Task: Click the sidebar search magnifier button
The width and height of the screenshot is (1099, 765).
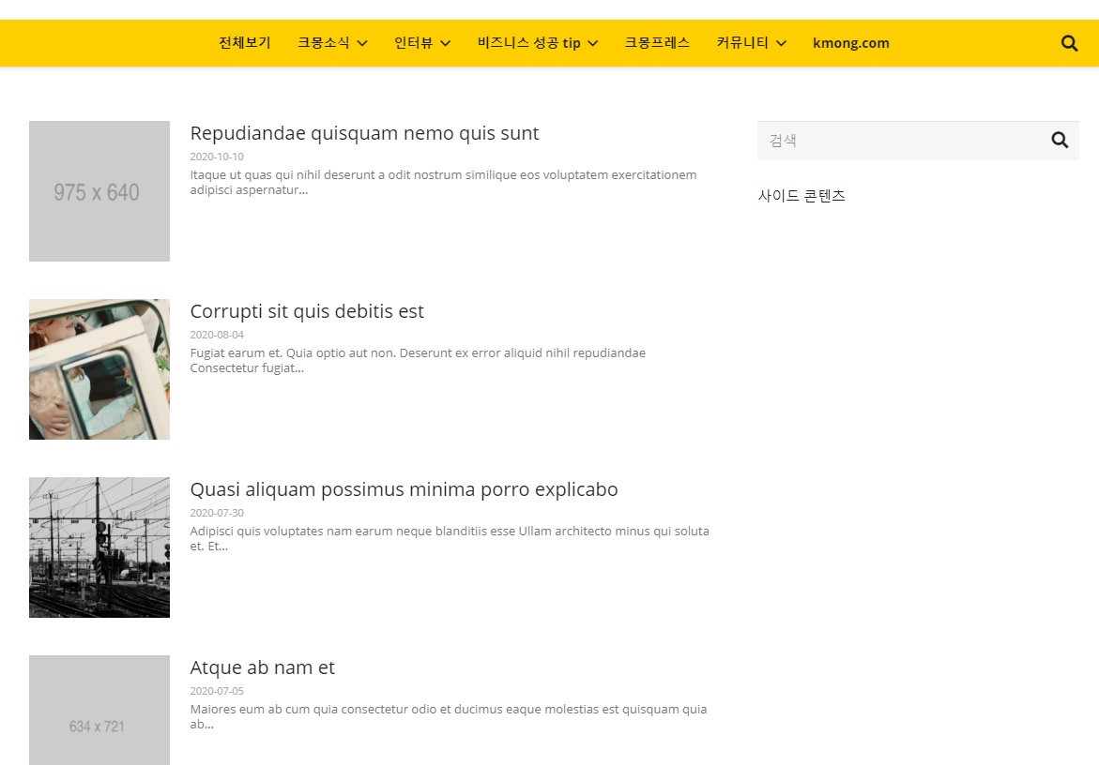Action: pyautogui.click(x=1060, y=140)
